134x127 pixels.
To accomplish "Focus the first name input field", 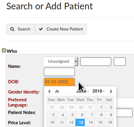I will (96, 62).
